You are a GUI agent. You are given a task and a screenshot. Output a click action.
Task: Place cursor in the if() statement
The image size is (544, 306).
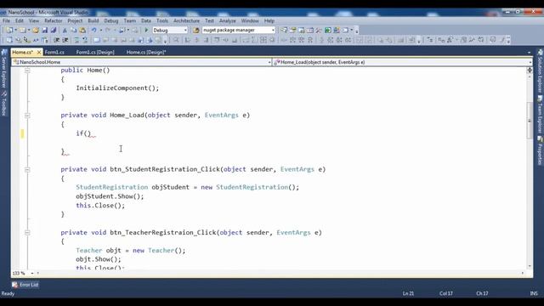tap(83, 133)
